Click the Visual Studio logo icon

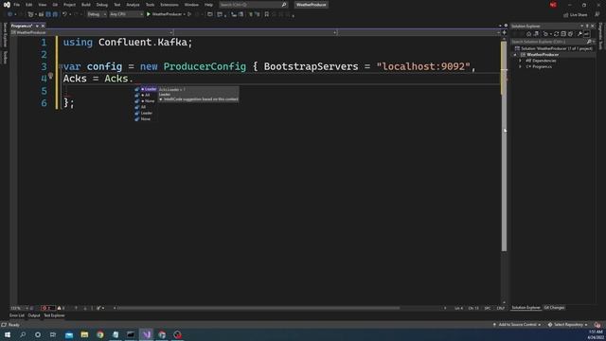(7, 5)
